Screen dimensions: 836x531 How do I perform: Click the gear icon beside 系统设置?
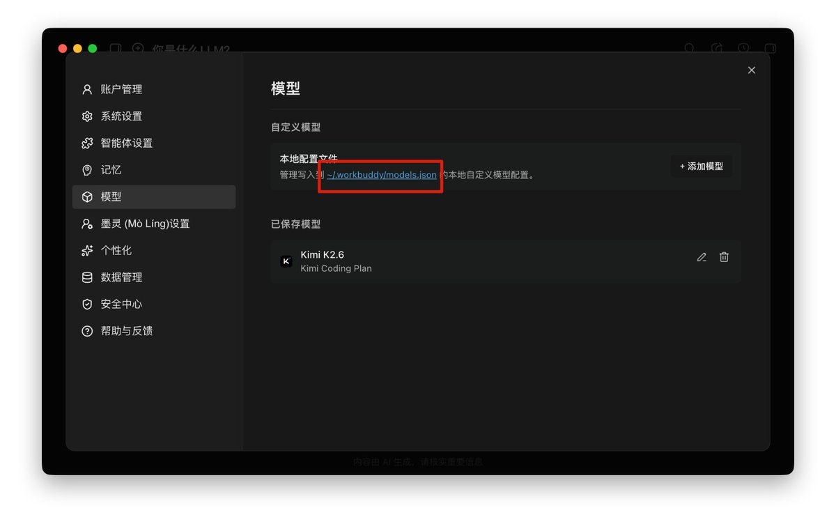pos(87,116)
